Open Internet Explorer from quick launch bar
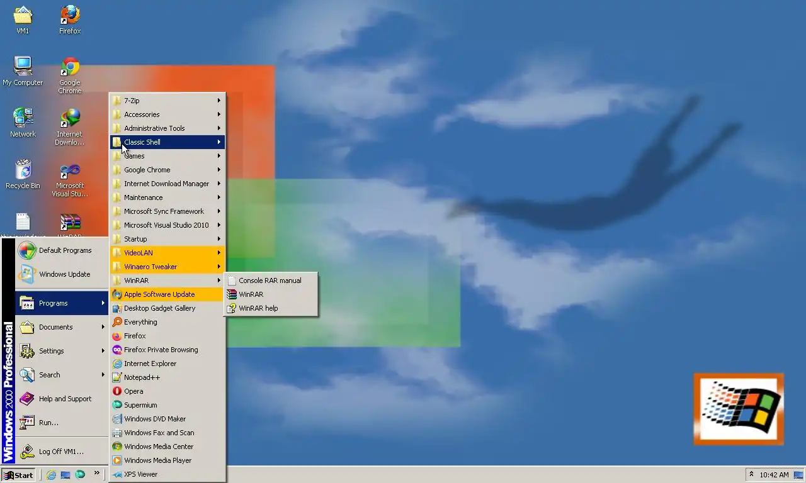The image size is (806, 483). point(51,475)
